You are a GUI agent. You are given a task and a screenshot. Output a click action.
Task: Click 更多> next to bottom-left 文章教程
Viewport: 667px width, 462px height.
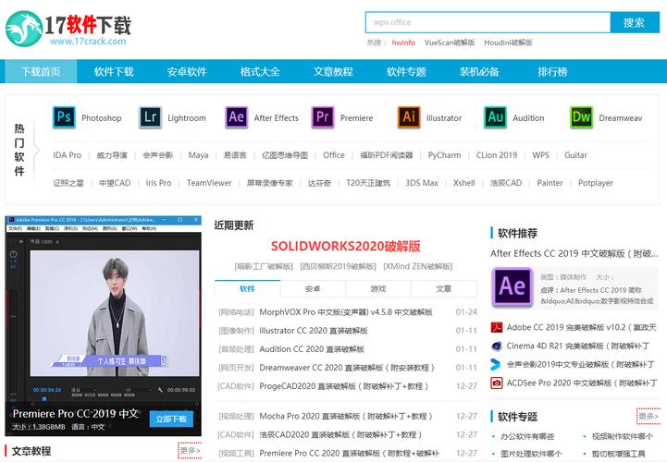tap(190, 451)
